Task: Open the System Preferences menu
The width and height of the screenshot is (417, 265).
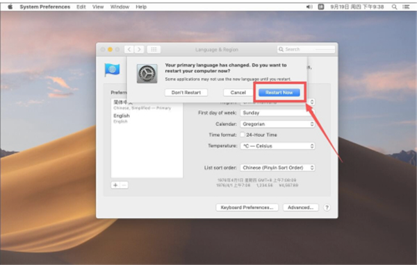Action: point(44,7)
